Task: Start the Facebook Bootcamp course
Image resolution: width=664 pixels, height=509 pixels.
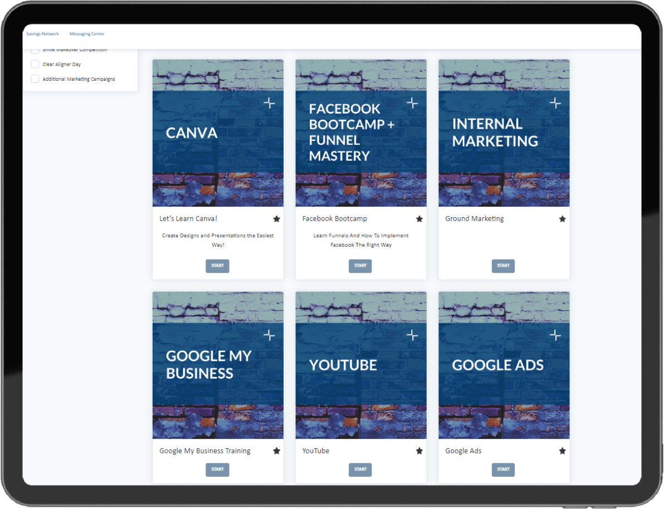Action: click(360, 266)
